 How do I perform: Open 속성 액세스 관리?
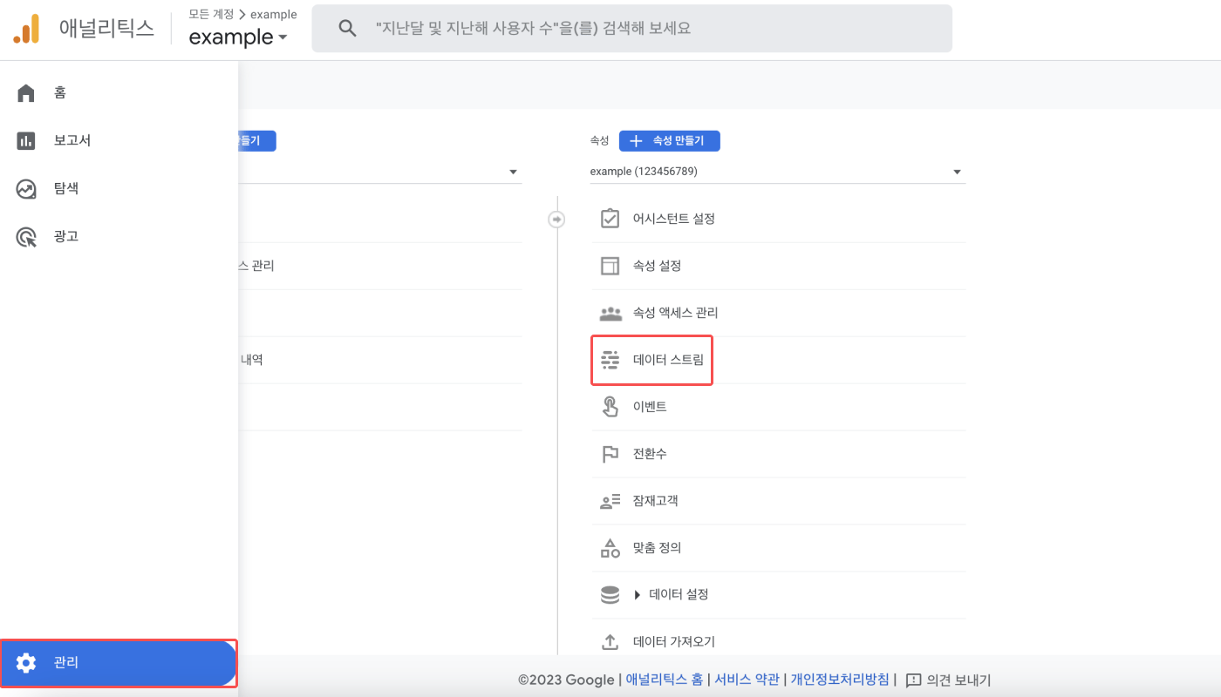pos(779,313)
